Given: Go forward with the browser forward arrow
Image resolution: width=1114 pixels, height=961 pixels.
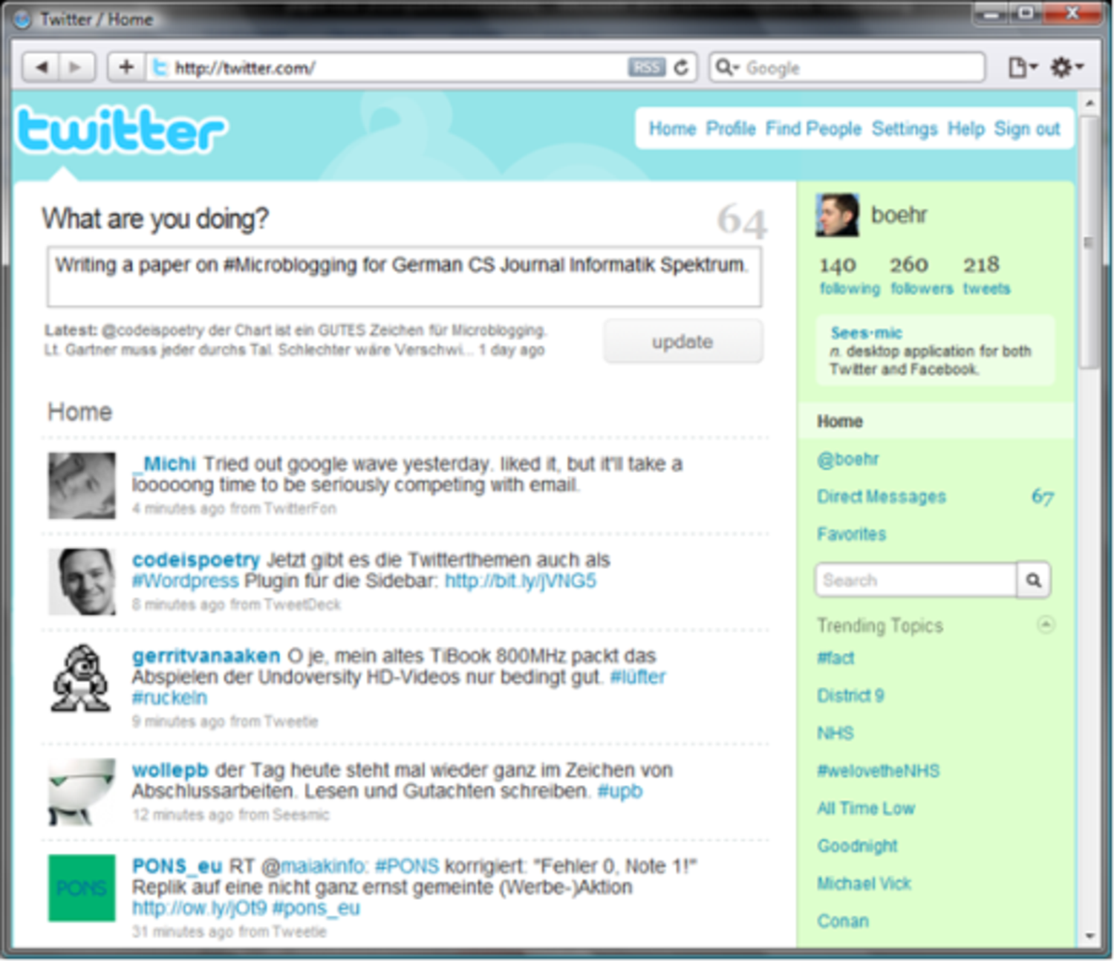Looking at the screenshot, I should coord(76,68).
